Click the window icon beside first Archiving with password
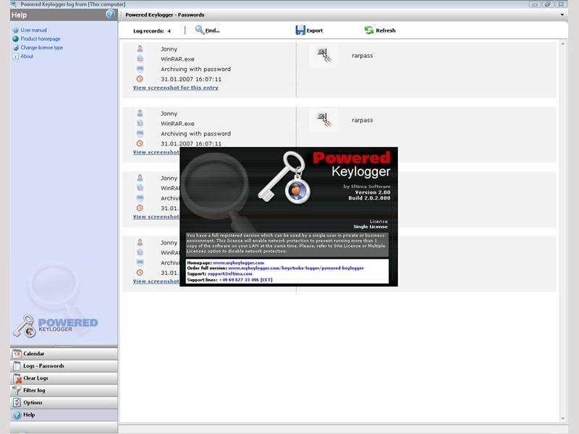579x434 pixels. click(x=140, y=69)
